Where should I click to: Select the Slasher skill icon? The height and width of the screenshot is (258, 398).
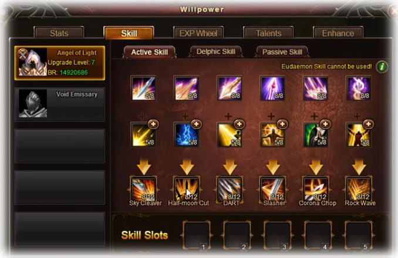click(x=272, y=189)
